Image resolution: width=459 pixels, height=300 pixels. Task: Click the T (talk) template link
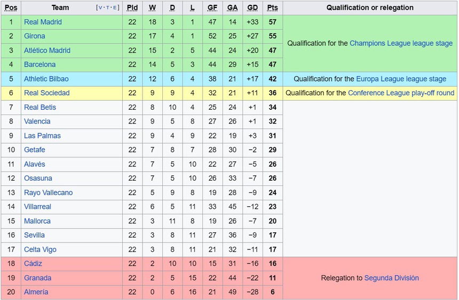[x=107, y=8]
